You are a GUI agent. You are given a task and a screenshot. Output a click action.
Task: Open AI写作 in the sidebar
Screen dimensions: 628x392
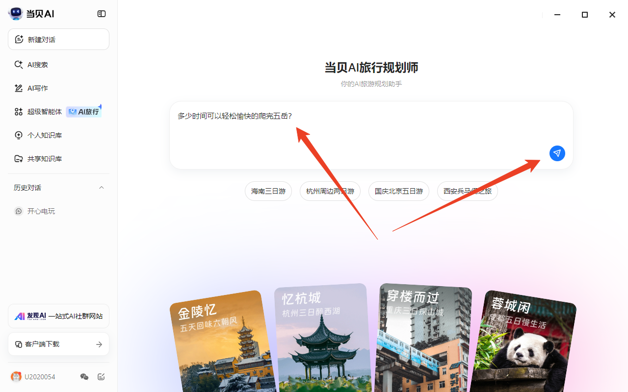(58, 88)
